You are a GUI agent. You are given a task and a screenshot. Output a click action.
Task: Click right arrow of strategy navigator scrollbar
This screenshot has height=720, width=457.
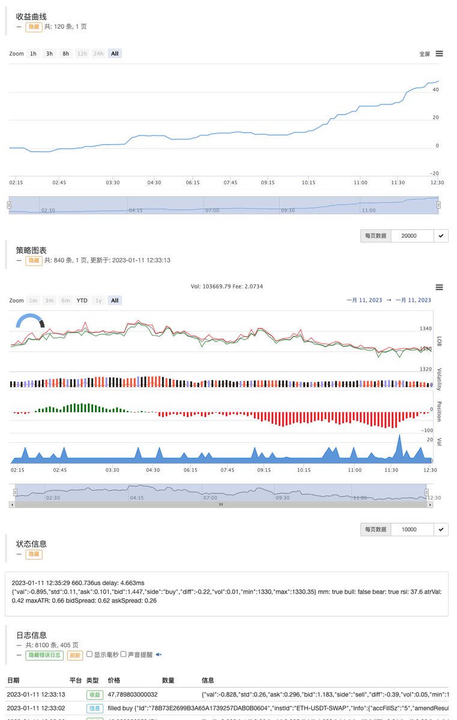tap(430, 505)
